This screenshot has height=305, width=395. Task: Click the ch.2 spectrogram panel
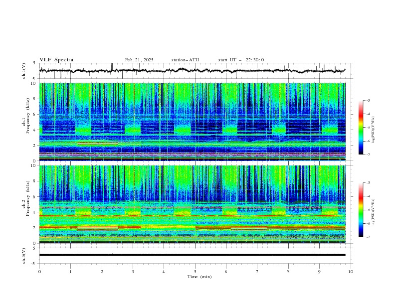tap(192, 204)
